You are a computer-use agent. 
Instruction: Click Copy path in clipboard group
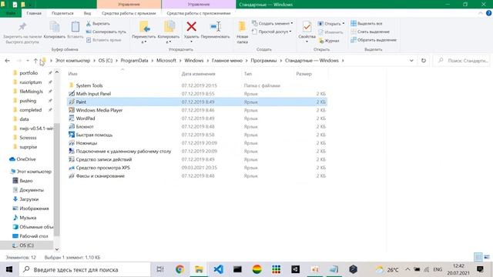(106, 32)
